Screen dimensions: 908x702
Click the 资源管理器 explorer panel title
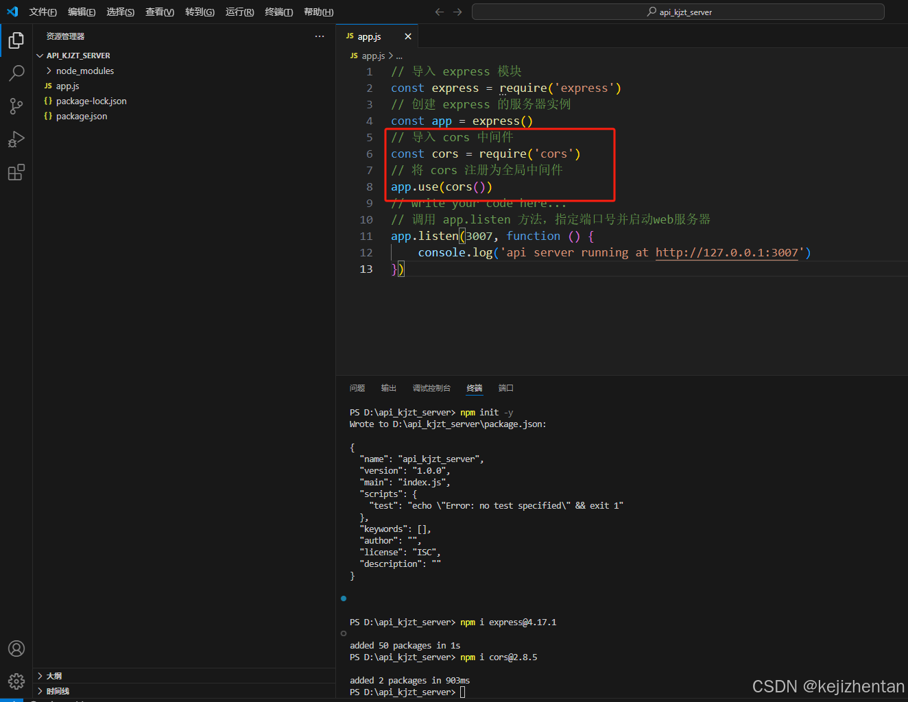(65, 36)
